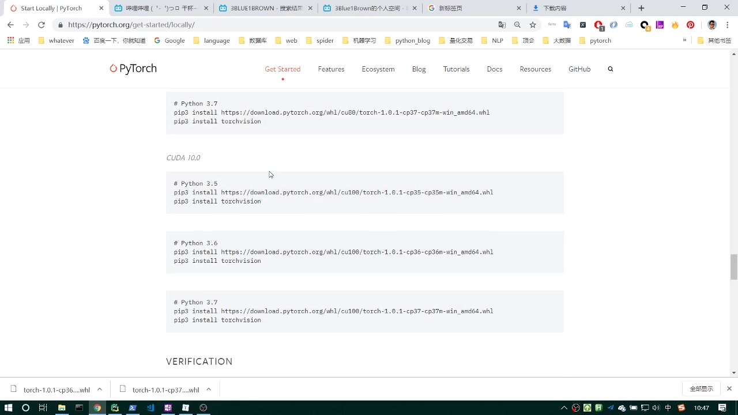Bookmark this page with the star icon
The height and width of the screenshot is (415, 738).
(x=533, y=25)
